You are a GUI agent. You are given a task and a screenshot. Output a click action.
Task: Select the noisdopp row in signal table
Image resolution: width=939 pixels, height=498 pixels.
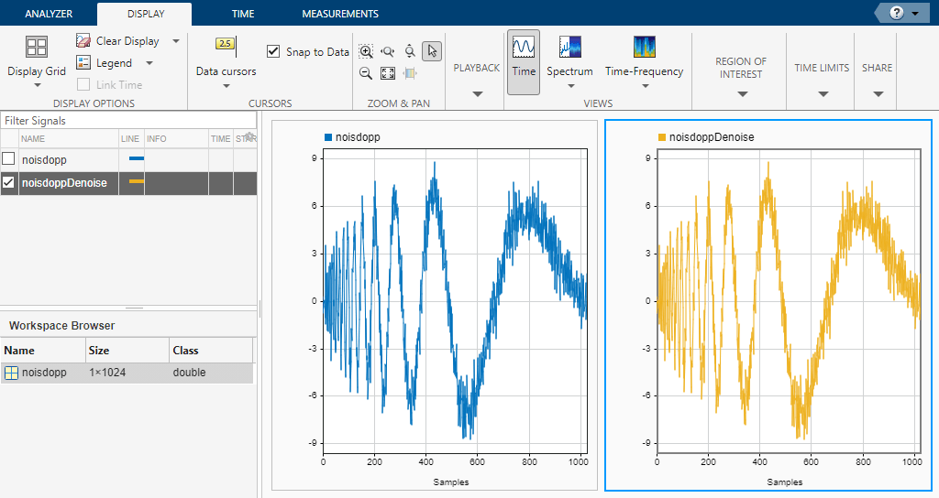128,159
